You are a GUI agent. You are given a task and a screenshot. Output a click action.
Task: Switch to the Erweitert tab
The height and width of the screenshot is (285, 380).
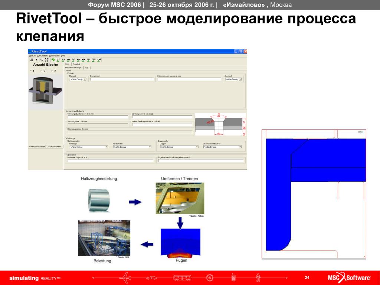(x=76, y=64)
